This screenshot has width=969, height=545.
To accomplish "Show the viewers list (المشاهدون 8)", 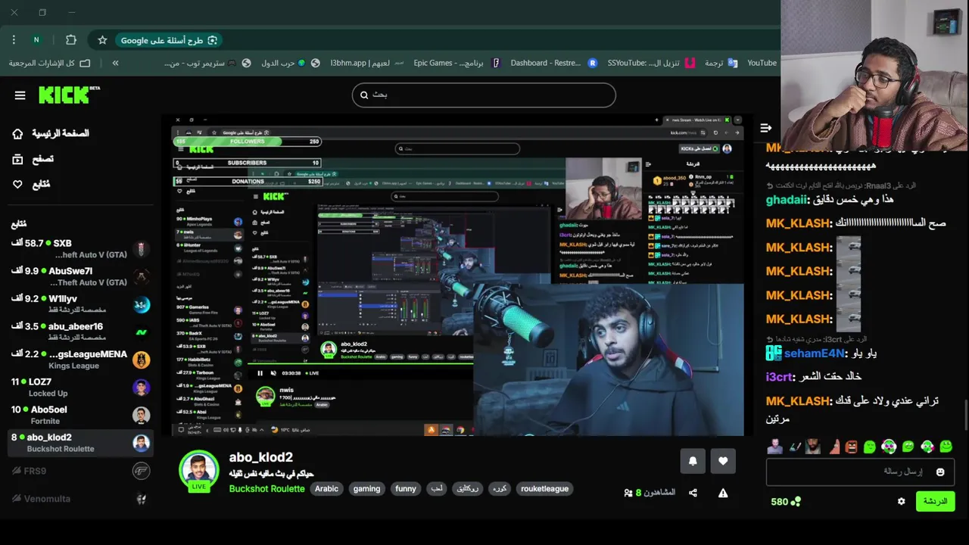I will [650, 493].
